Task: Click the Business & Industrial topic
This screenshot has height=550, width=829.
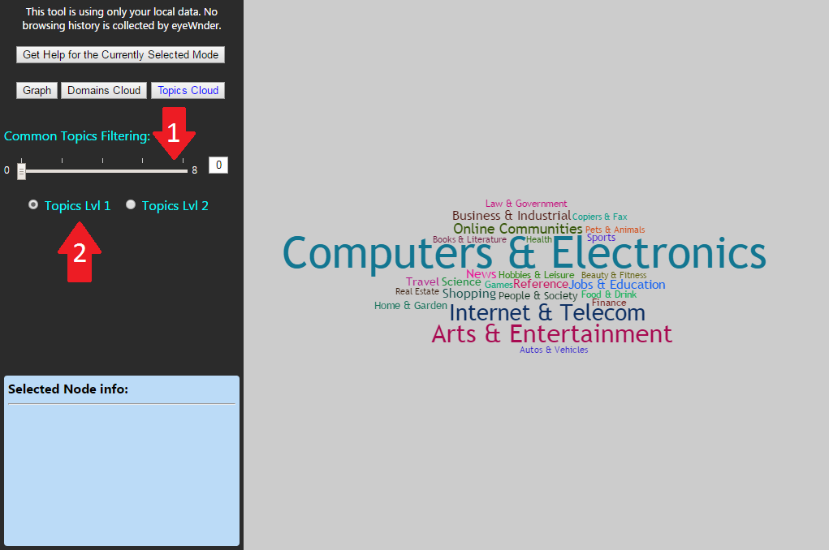Action: pos(512,216)
